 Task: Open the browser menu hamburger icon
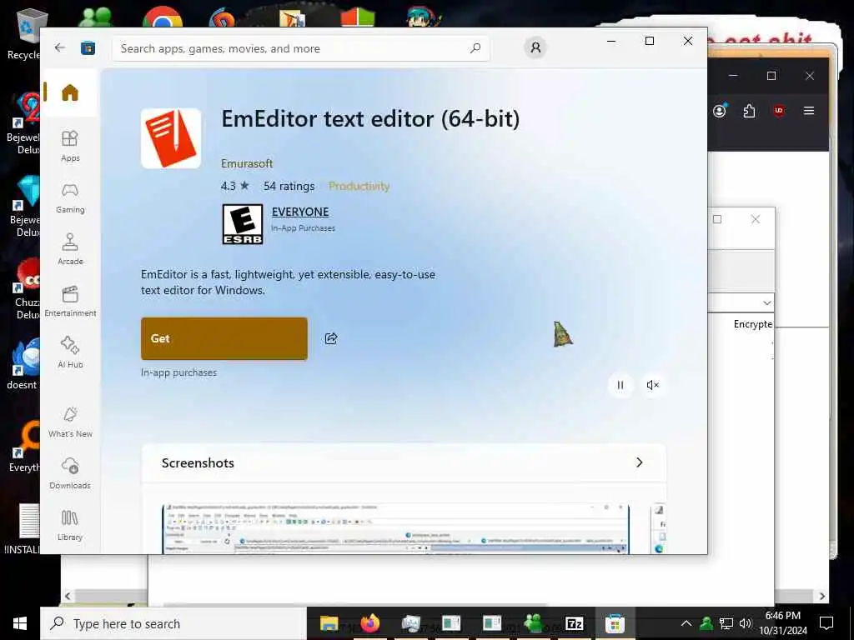(809, 111)
